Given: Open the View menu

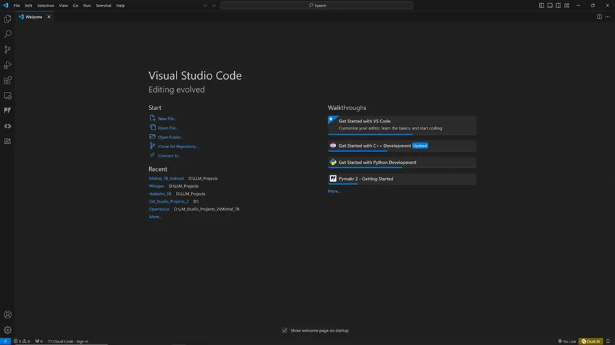Looking at the screenshot, I should click(63, 5).
